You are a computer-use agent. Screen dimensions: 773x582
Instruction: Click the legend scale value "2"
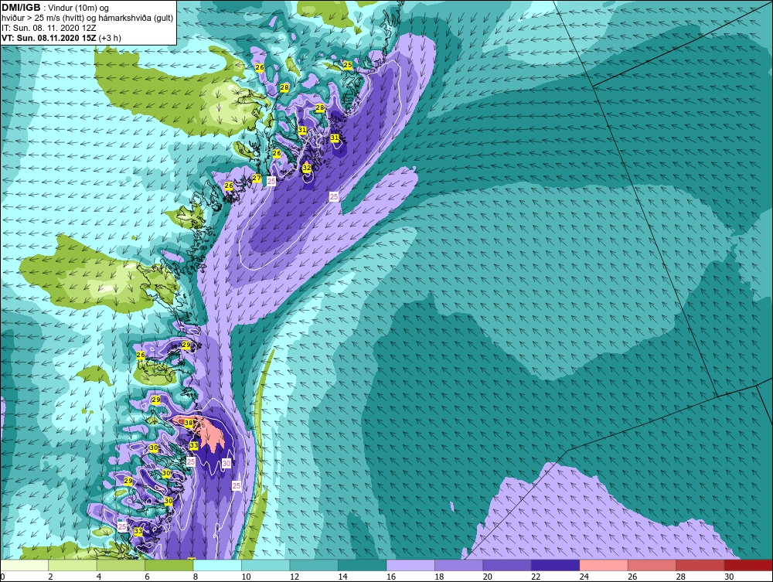point(51,577)
